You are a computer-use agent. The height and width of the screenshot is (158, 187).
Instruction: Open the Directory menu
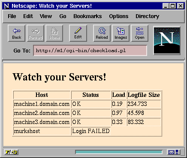(147, 16)
